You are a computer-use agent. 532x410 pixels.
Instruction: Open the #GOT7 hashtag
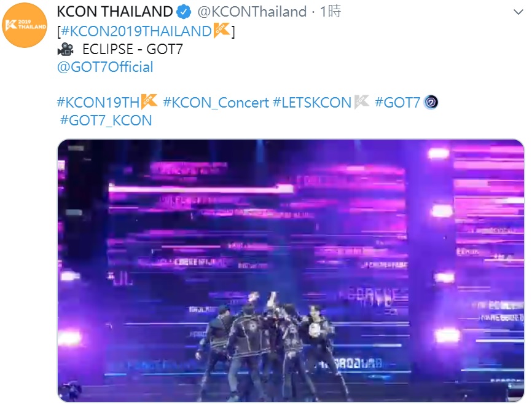[x=397, y=103]
